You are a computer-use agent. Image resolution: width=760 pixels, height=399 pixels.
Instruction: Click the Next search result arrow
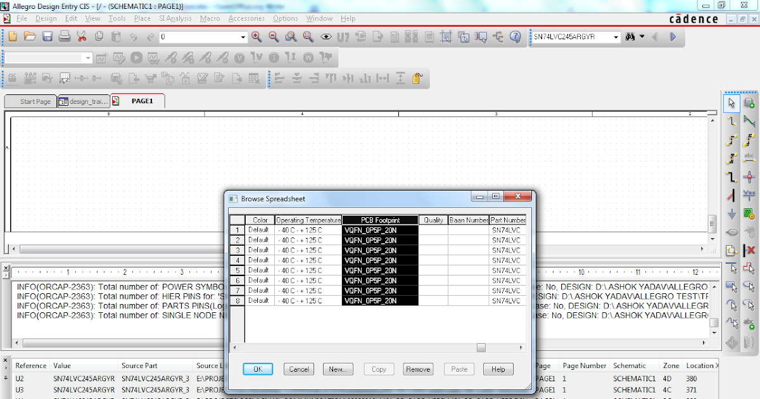click(673, 37)
